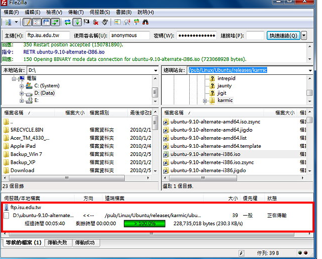Click the 快速連線(Q) button
Viewport: 322px width, 259px height.
pos(284,35)
